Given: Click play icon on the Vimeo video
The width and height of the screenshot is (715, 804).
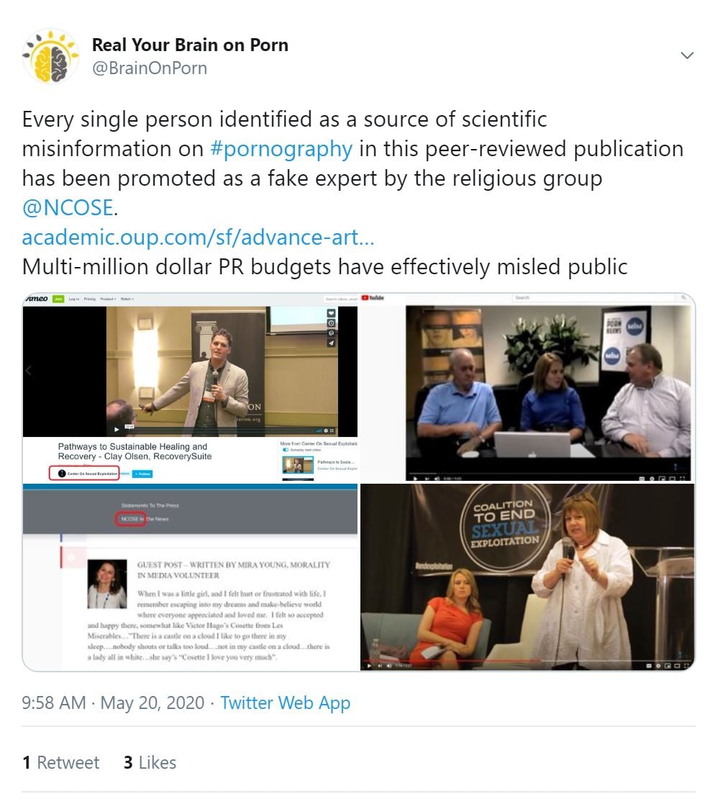Looking at the screenshot, I should (117, 430).
